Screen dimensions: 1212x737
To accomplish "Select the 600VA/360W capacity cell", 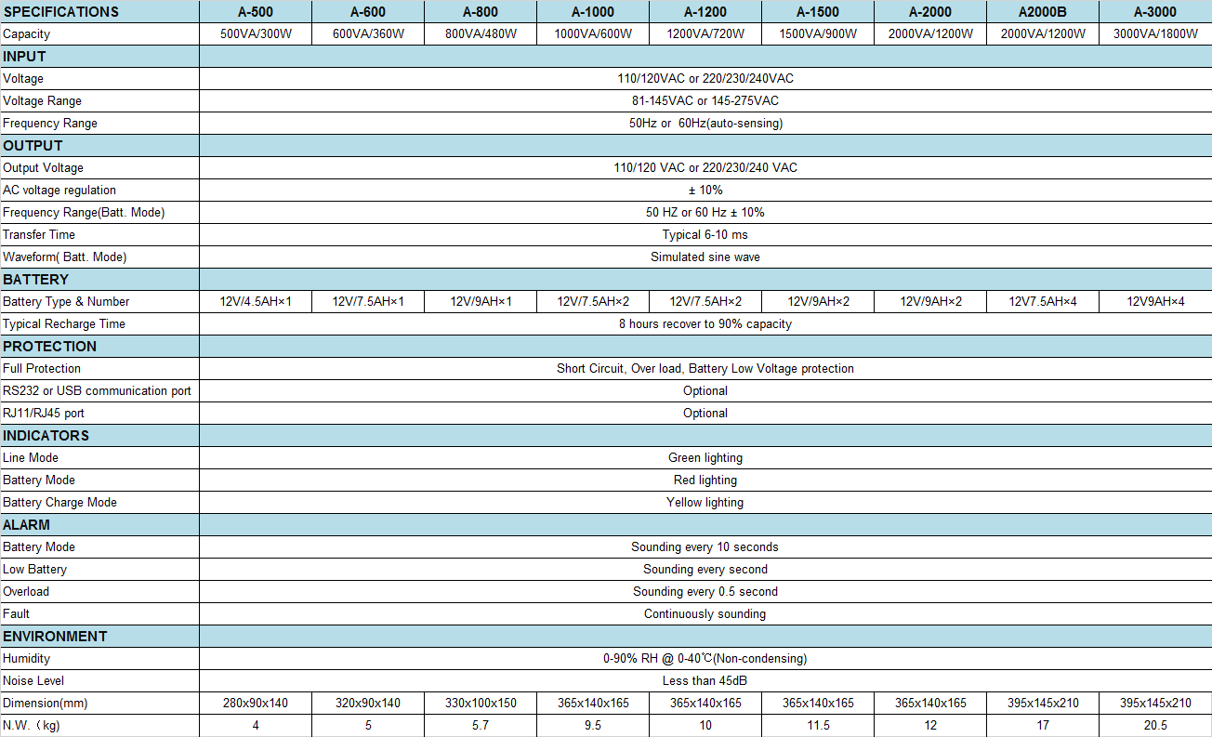I will pyautogui.click(x=368, y=34).
